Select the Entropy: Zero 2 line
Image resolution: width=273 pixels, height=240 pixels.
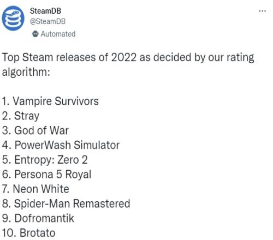click(x=45, y=160)
